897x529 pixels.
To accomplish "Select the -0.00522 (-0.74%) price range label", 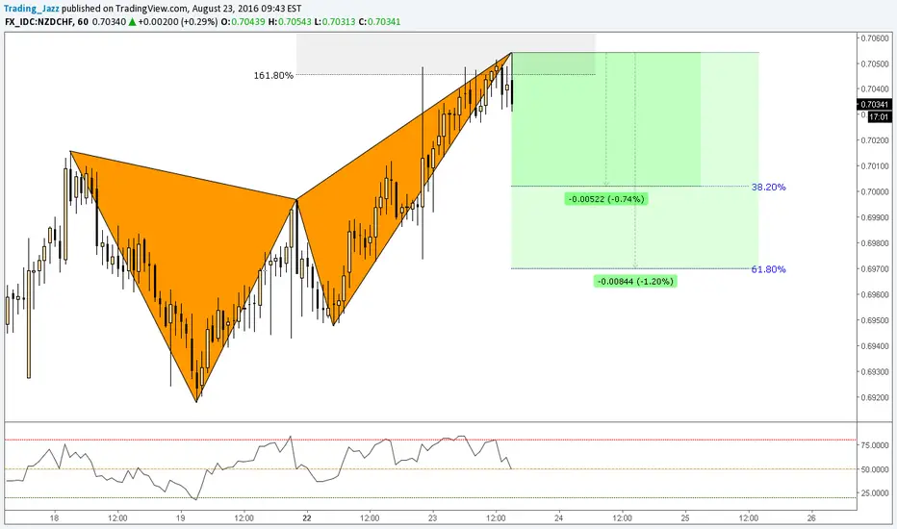I will 605,199.
